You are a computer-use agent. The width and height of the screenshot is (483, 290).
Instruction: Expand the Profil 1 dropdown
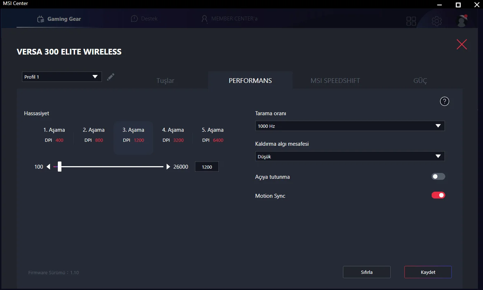coord(62,77)
